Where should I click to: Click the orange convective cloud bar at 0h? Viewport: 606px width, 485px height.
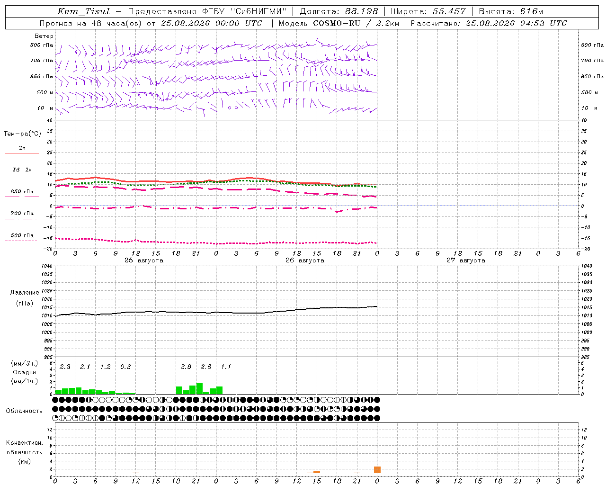click(x=377, y=469)
